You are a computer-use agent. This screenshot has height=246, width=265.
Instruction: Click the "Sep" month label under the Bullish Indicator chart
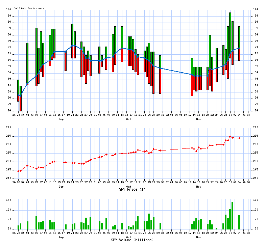pyautogui.click(x=61, y=119)
